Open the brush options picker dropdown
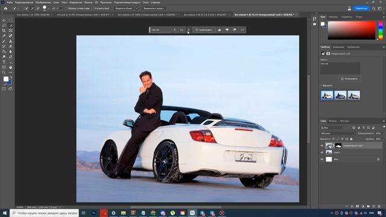This screenshot has height=217, width=386. point(48,8)
